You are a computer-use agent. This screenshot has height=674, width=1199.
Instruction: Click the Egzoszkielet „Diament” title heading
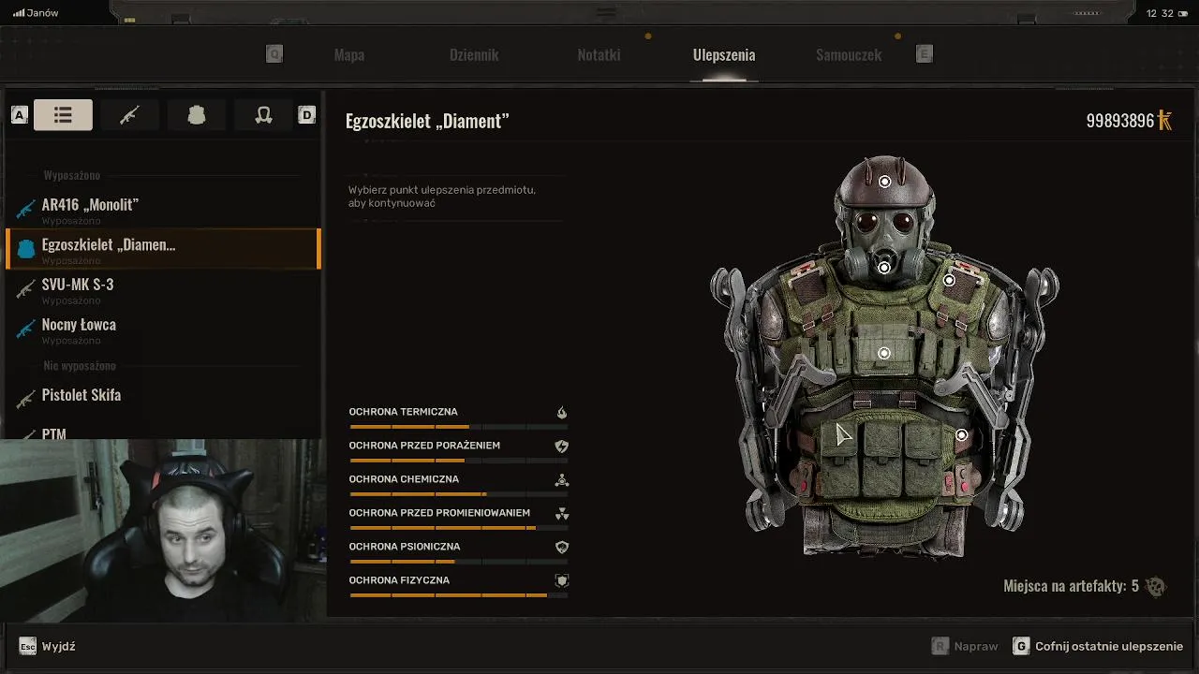(x=427, y=121)
